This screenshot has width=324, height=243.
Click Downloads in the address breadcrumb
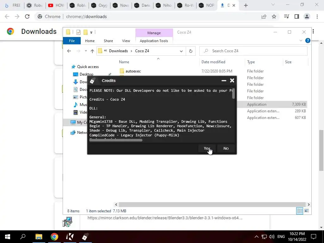(x=118, y=51)
